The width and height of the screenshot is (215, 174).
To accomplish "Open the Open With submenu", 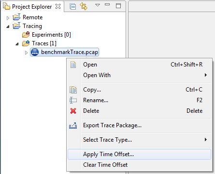I will tap(139, 75).
